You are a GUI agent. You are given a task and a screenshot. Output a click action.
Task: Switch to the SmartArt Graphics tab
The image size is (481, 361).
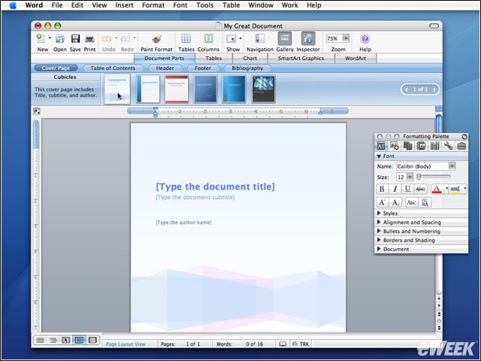click(x=301, y=58)
